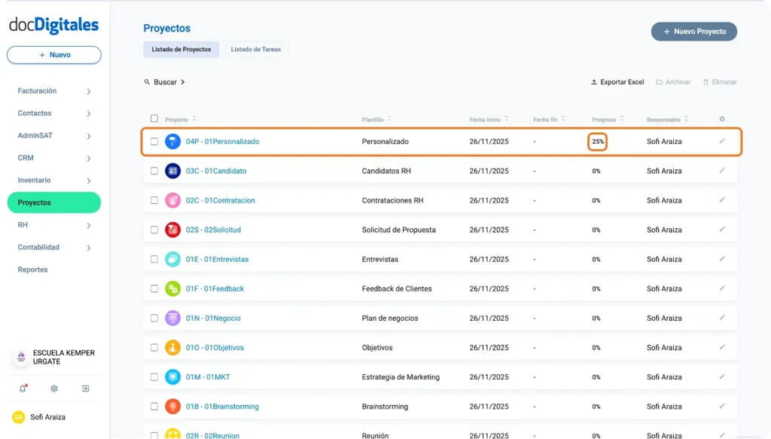This screenshot has width=771, height=439.
Task: Open the 01F - 01Feedback project link
Action: pyautogui.click(x=217, y=288)
